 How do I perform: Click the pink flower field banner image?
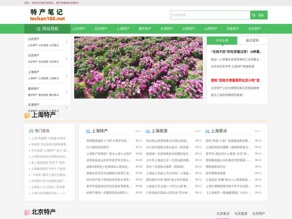pyautogui.click(x=138, y=67)
